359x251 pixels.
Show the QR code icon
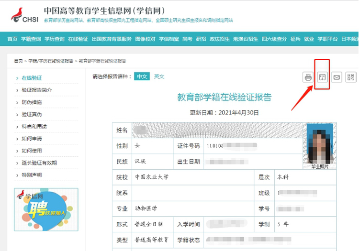coord(351,77)
